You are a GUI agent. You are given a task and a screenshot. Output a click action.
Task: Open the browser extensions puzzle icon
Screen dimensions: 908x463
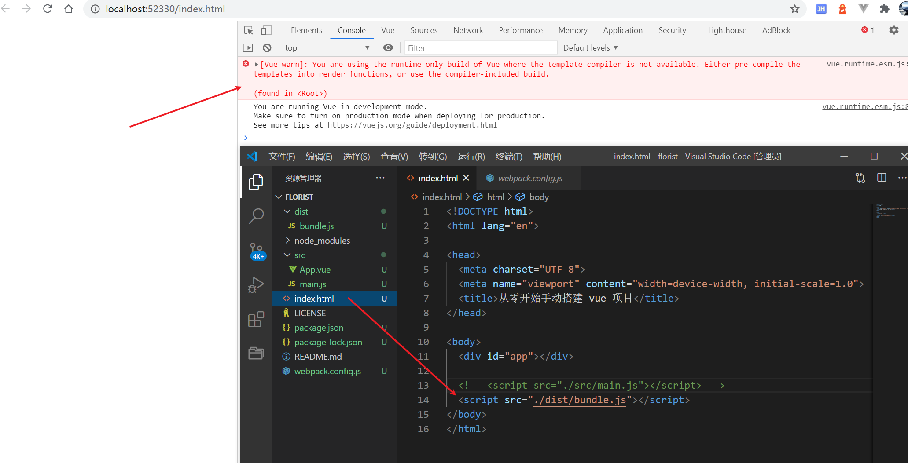pyautogui.click(x=884, y=9)
